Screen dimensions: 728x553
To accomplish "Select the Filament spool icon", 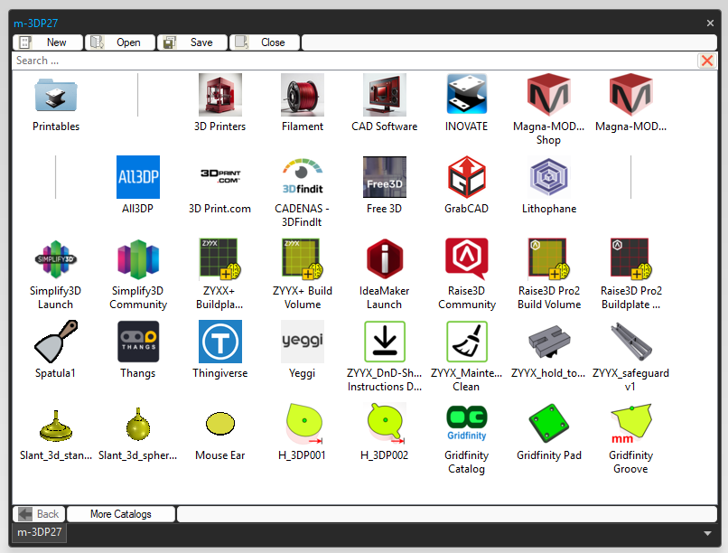I will coord(303,95).
